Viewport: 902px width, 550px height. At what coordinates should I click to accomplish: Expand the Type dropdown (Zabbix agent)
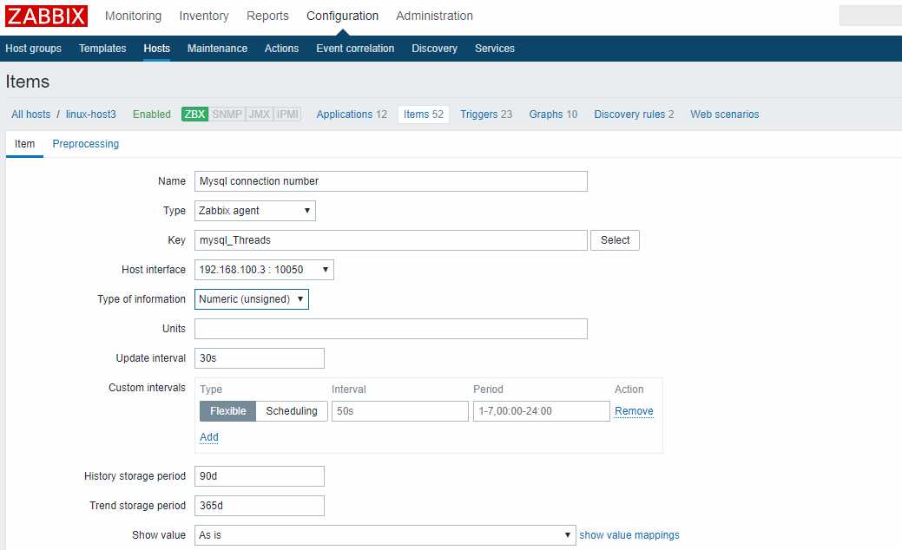click(255, 211)
